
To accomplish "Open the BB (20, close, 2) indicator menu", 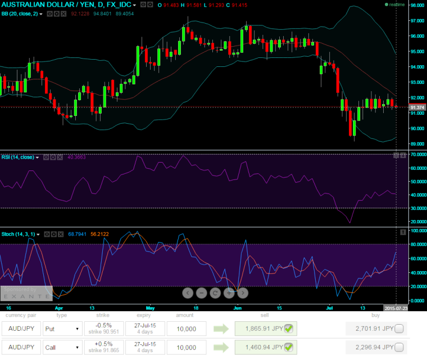I will [x=41, y=14].
